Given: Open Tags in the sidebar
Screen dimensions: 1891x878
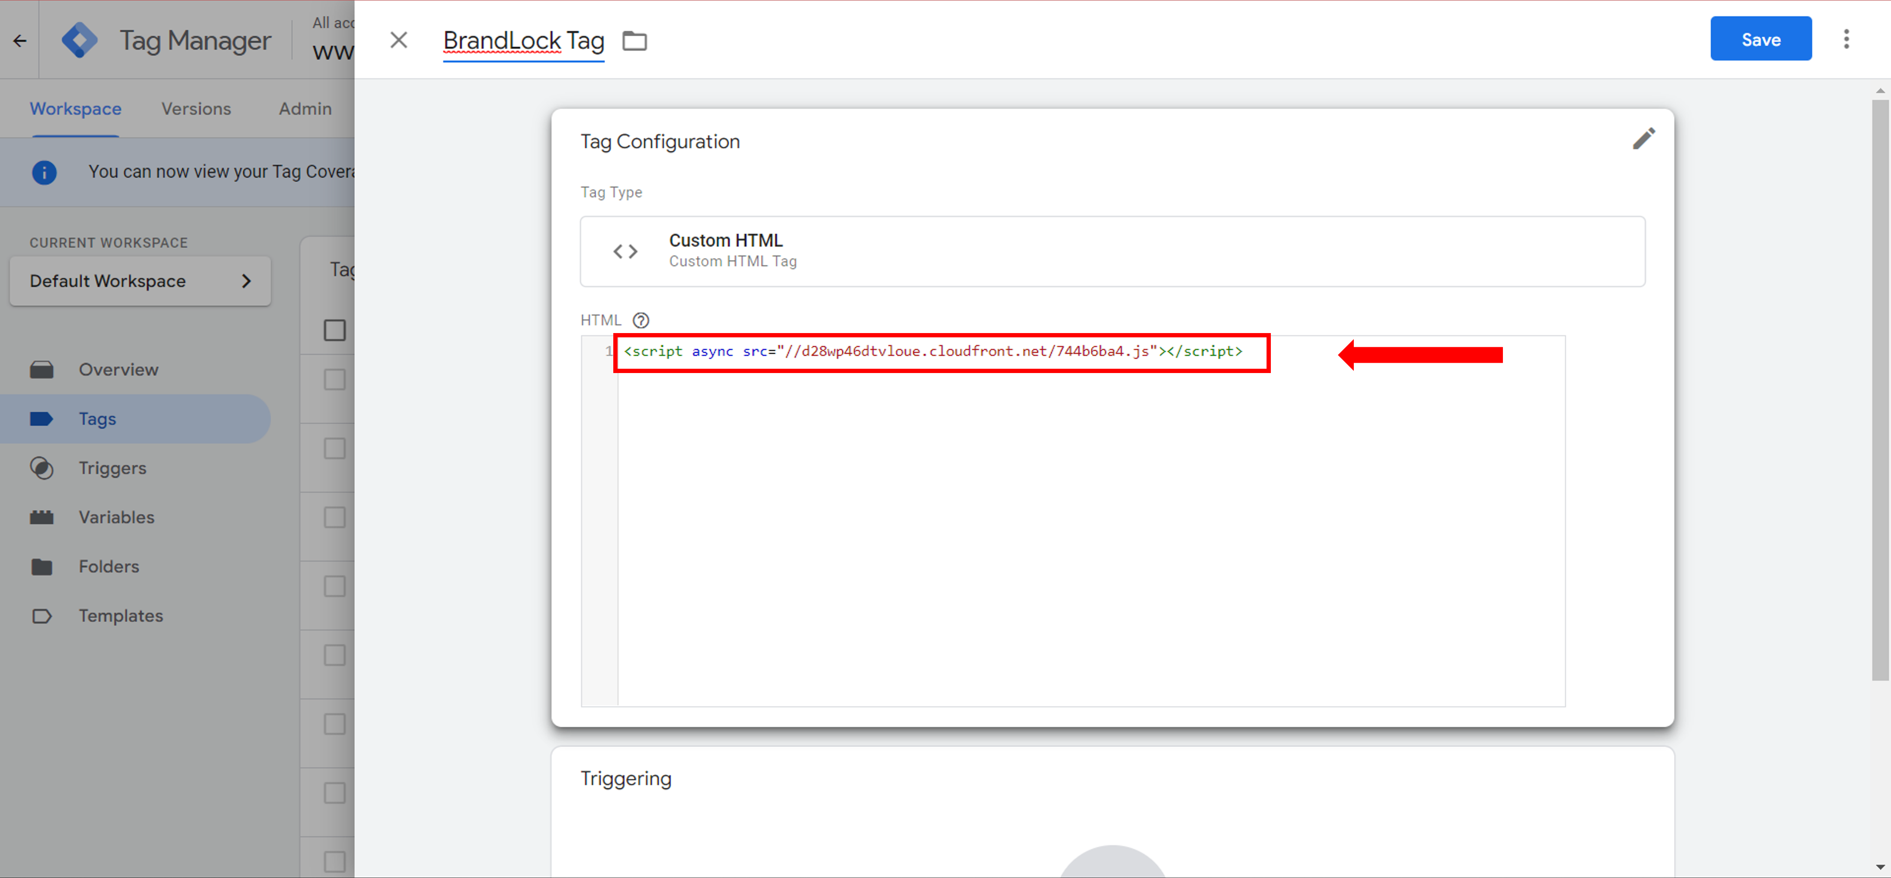Looking at the screenshot, I should pyautogui.click(x=135, y=419).
